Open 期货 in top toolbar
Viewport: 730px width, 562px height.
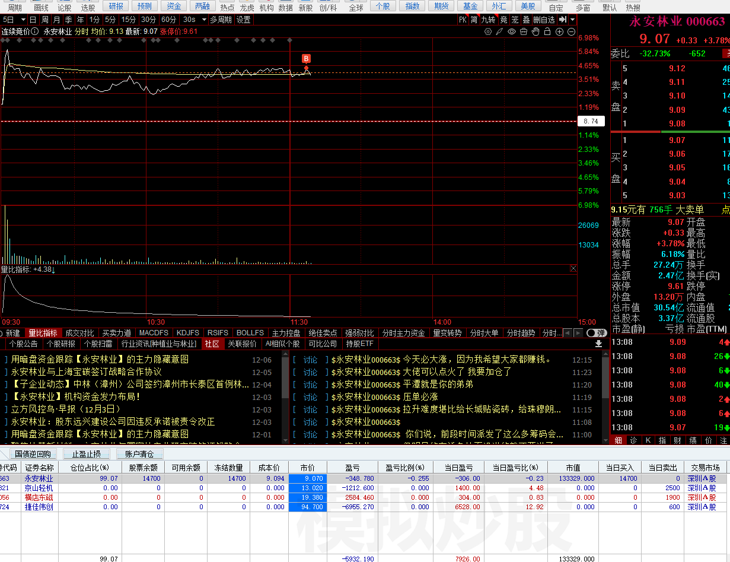(x=441, y=6)
